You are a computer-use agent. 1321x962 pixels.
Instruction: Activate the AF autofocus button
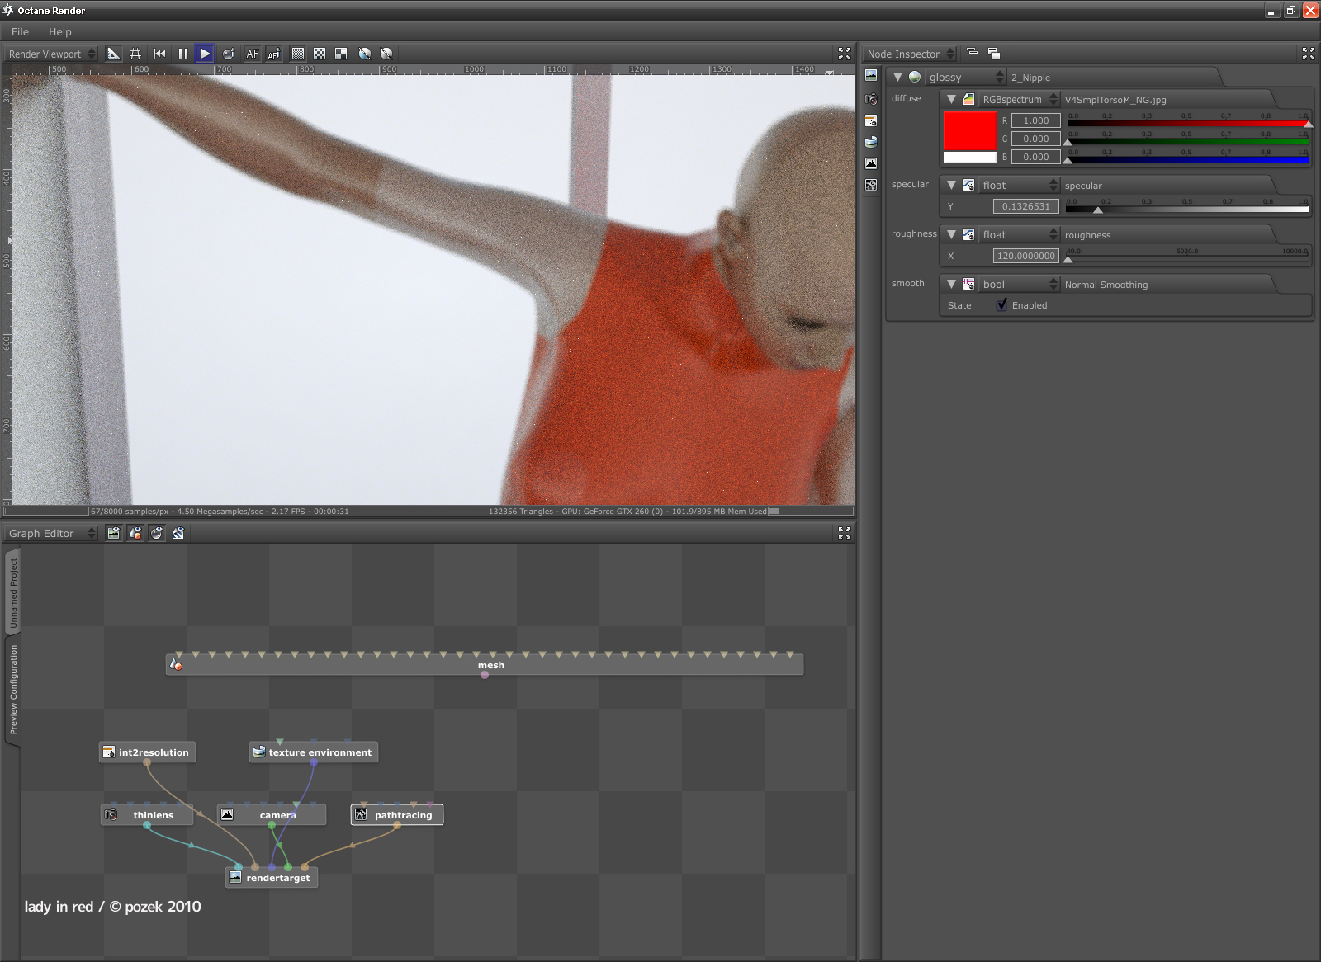coord(253,54)
